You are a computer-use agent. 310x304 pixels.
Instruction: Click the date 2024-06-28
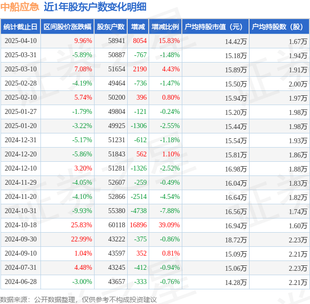(x=21, y=282)
